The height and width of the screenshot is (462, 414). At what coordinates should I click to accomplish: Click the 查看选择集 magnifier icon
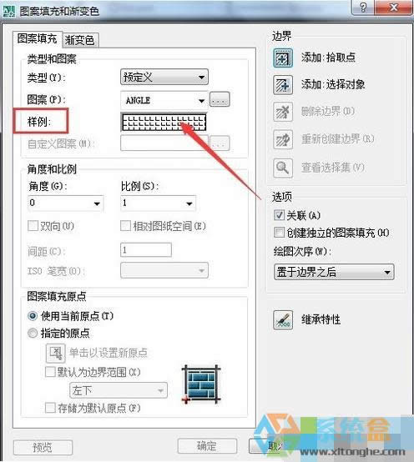283,168
